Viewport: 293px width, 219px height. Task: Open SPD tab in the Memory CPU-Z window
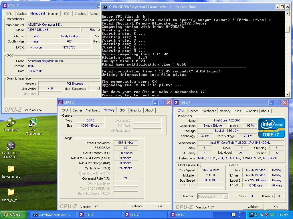(x=122, y=110)
